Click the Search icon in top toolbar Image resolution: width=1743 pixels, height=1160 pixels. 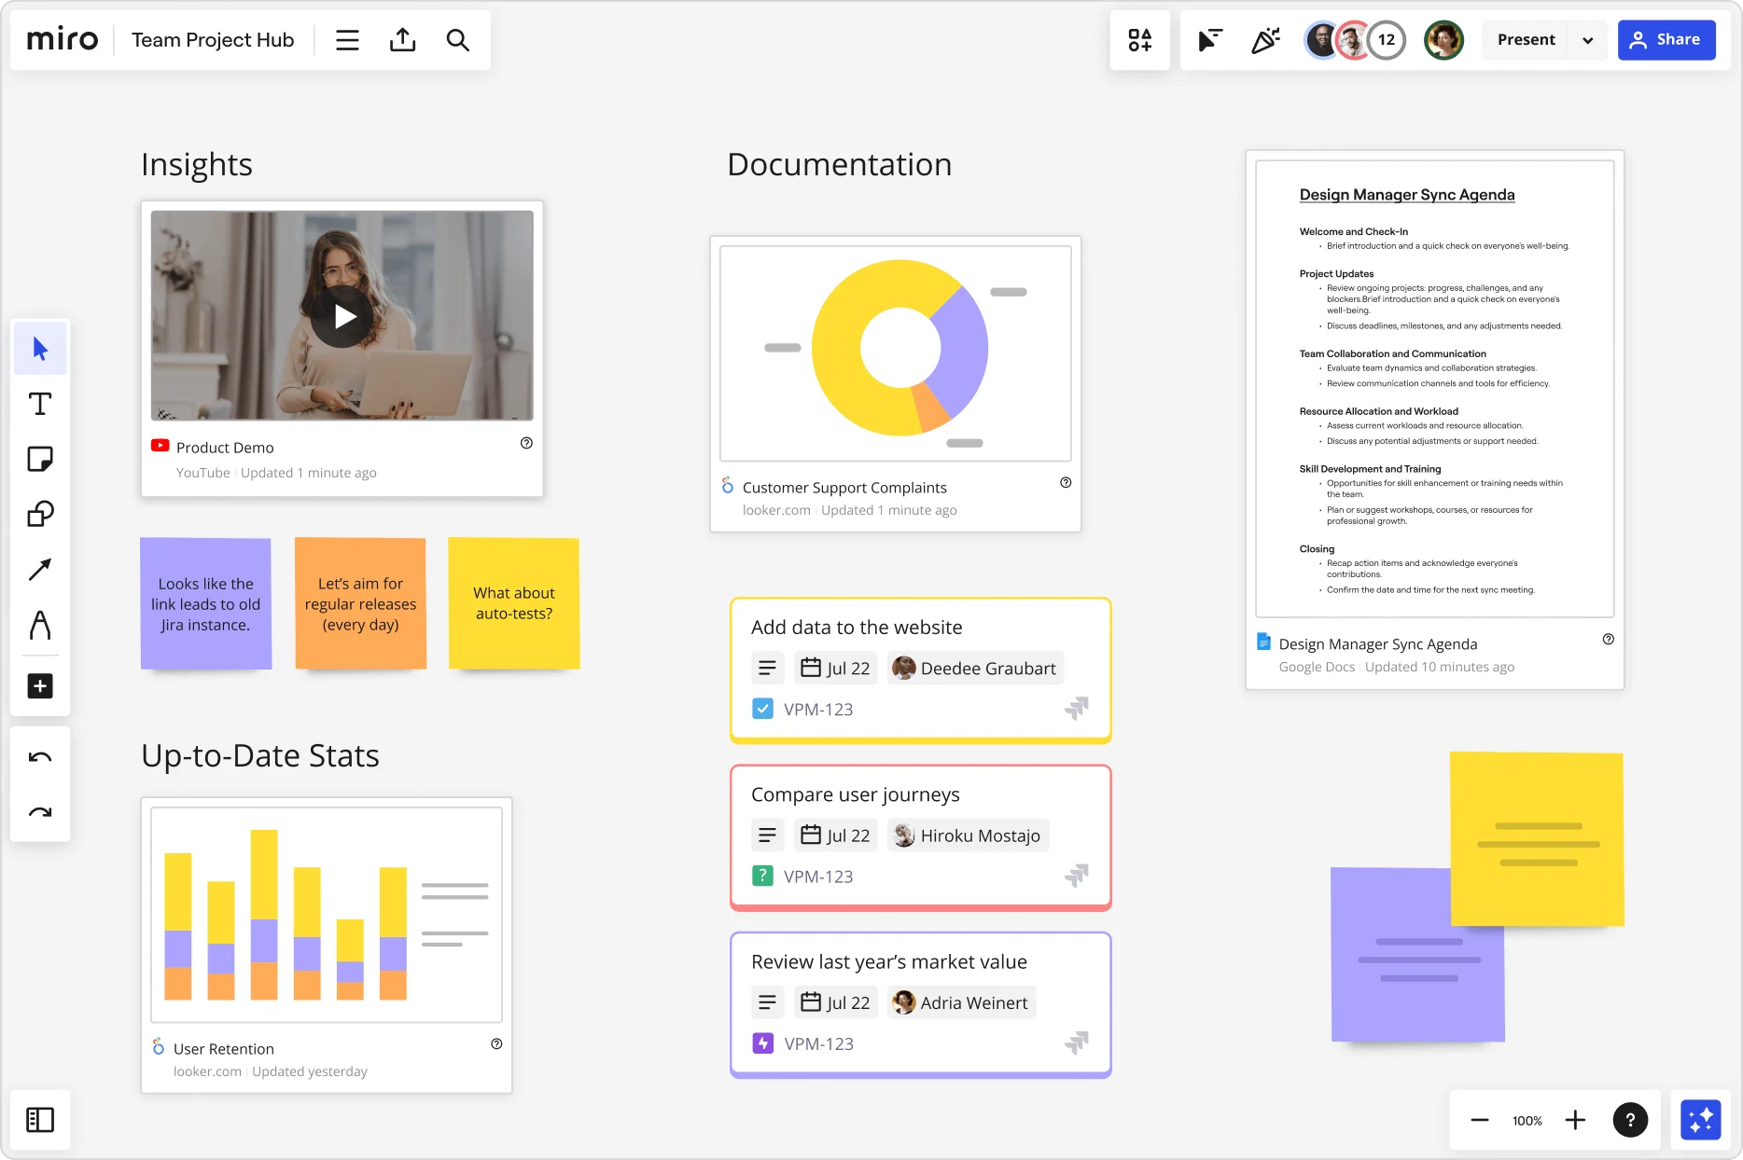(x=458, y=39)
